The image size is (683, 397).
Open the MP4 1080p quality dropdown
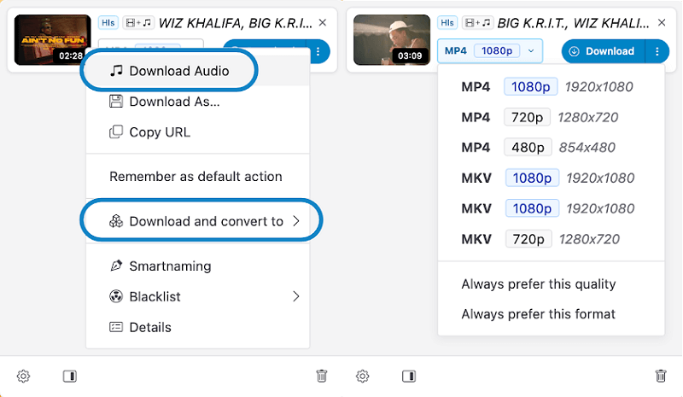point(490,51)
